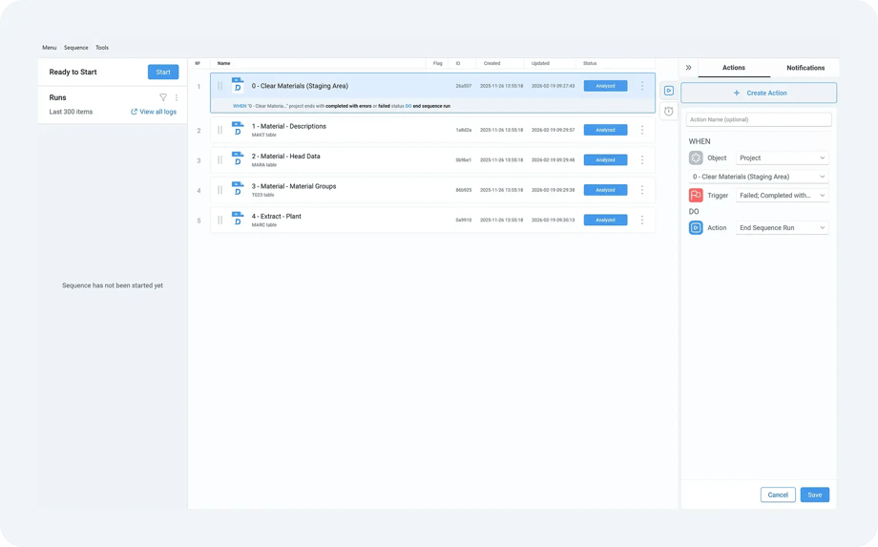Click the filter icon in Runs panel
This screenshot has height=547, width=878.
[163, 97]
